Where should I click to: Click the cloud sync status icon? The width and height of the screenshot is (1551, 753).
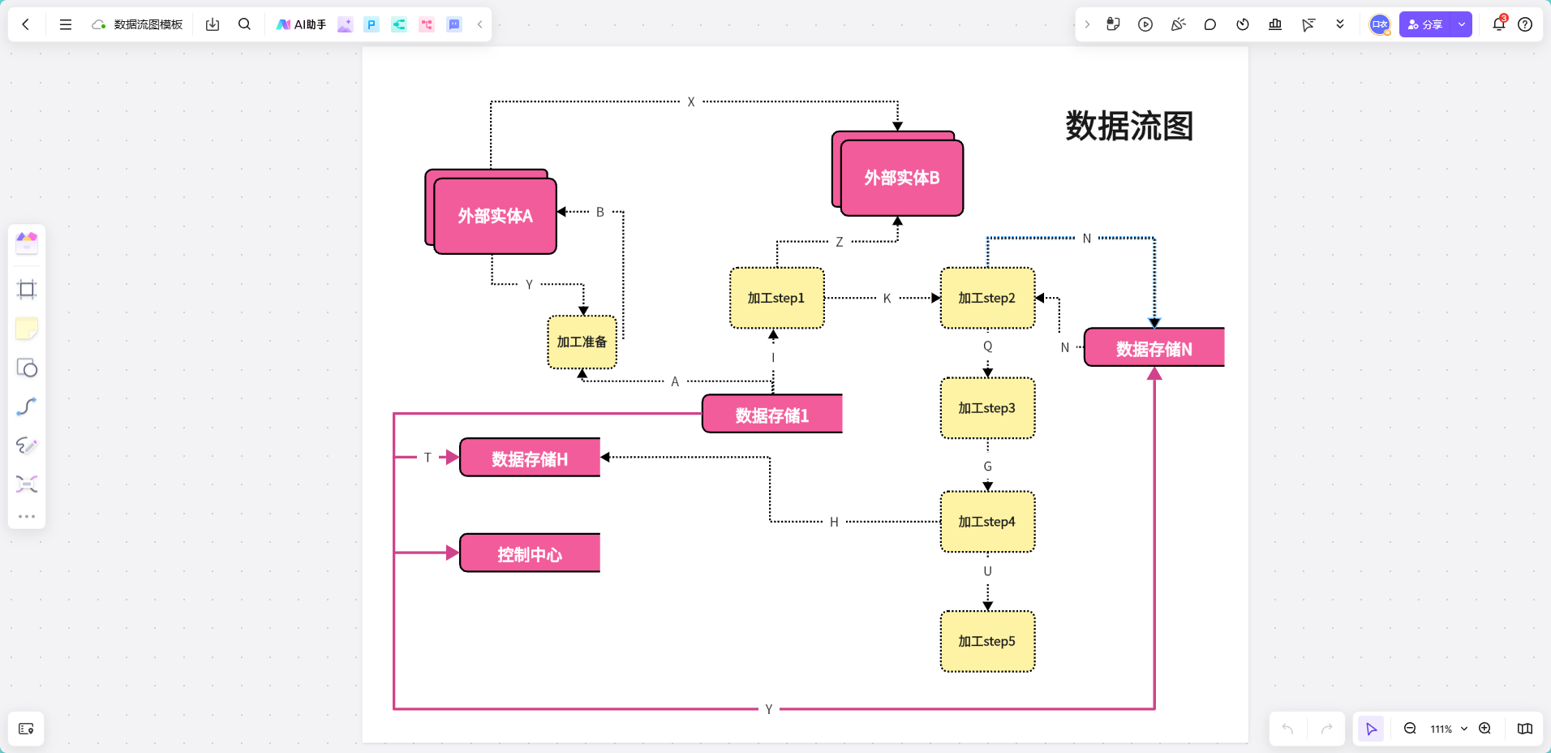(x=99, y=24)
